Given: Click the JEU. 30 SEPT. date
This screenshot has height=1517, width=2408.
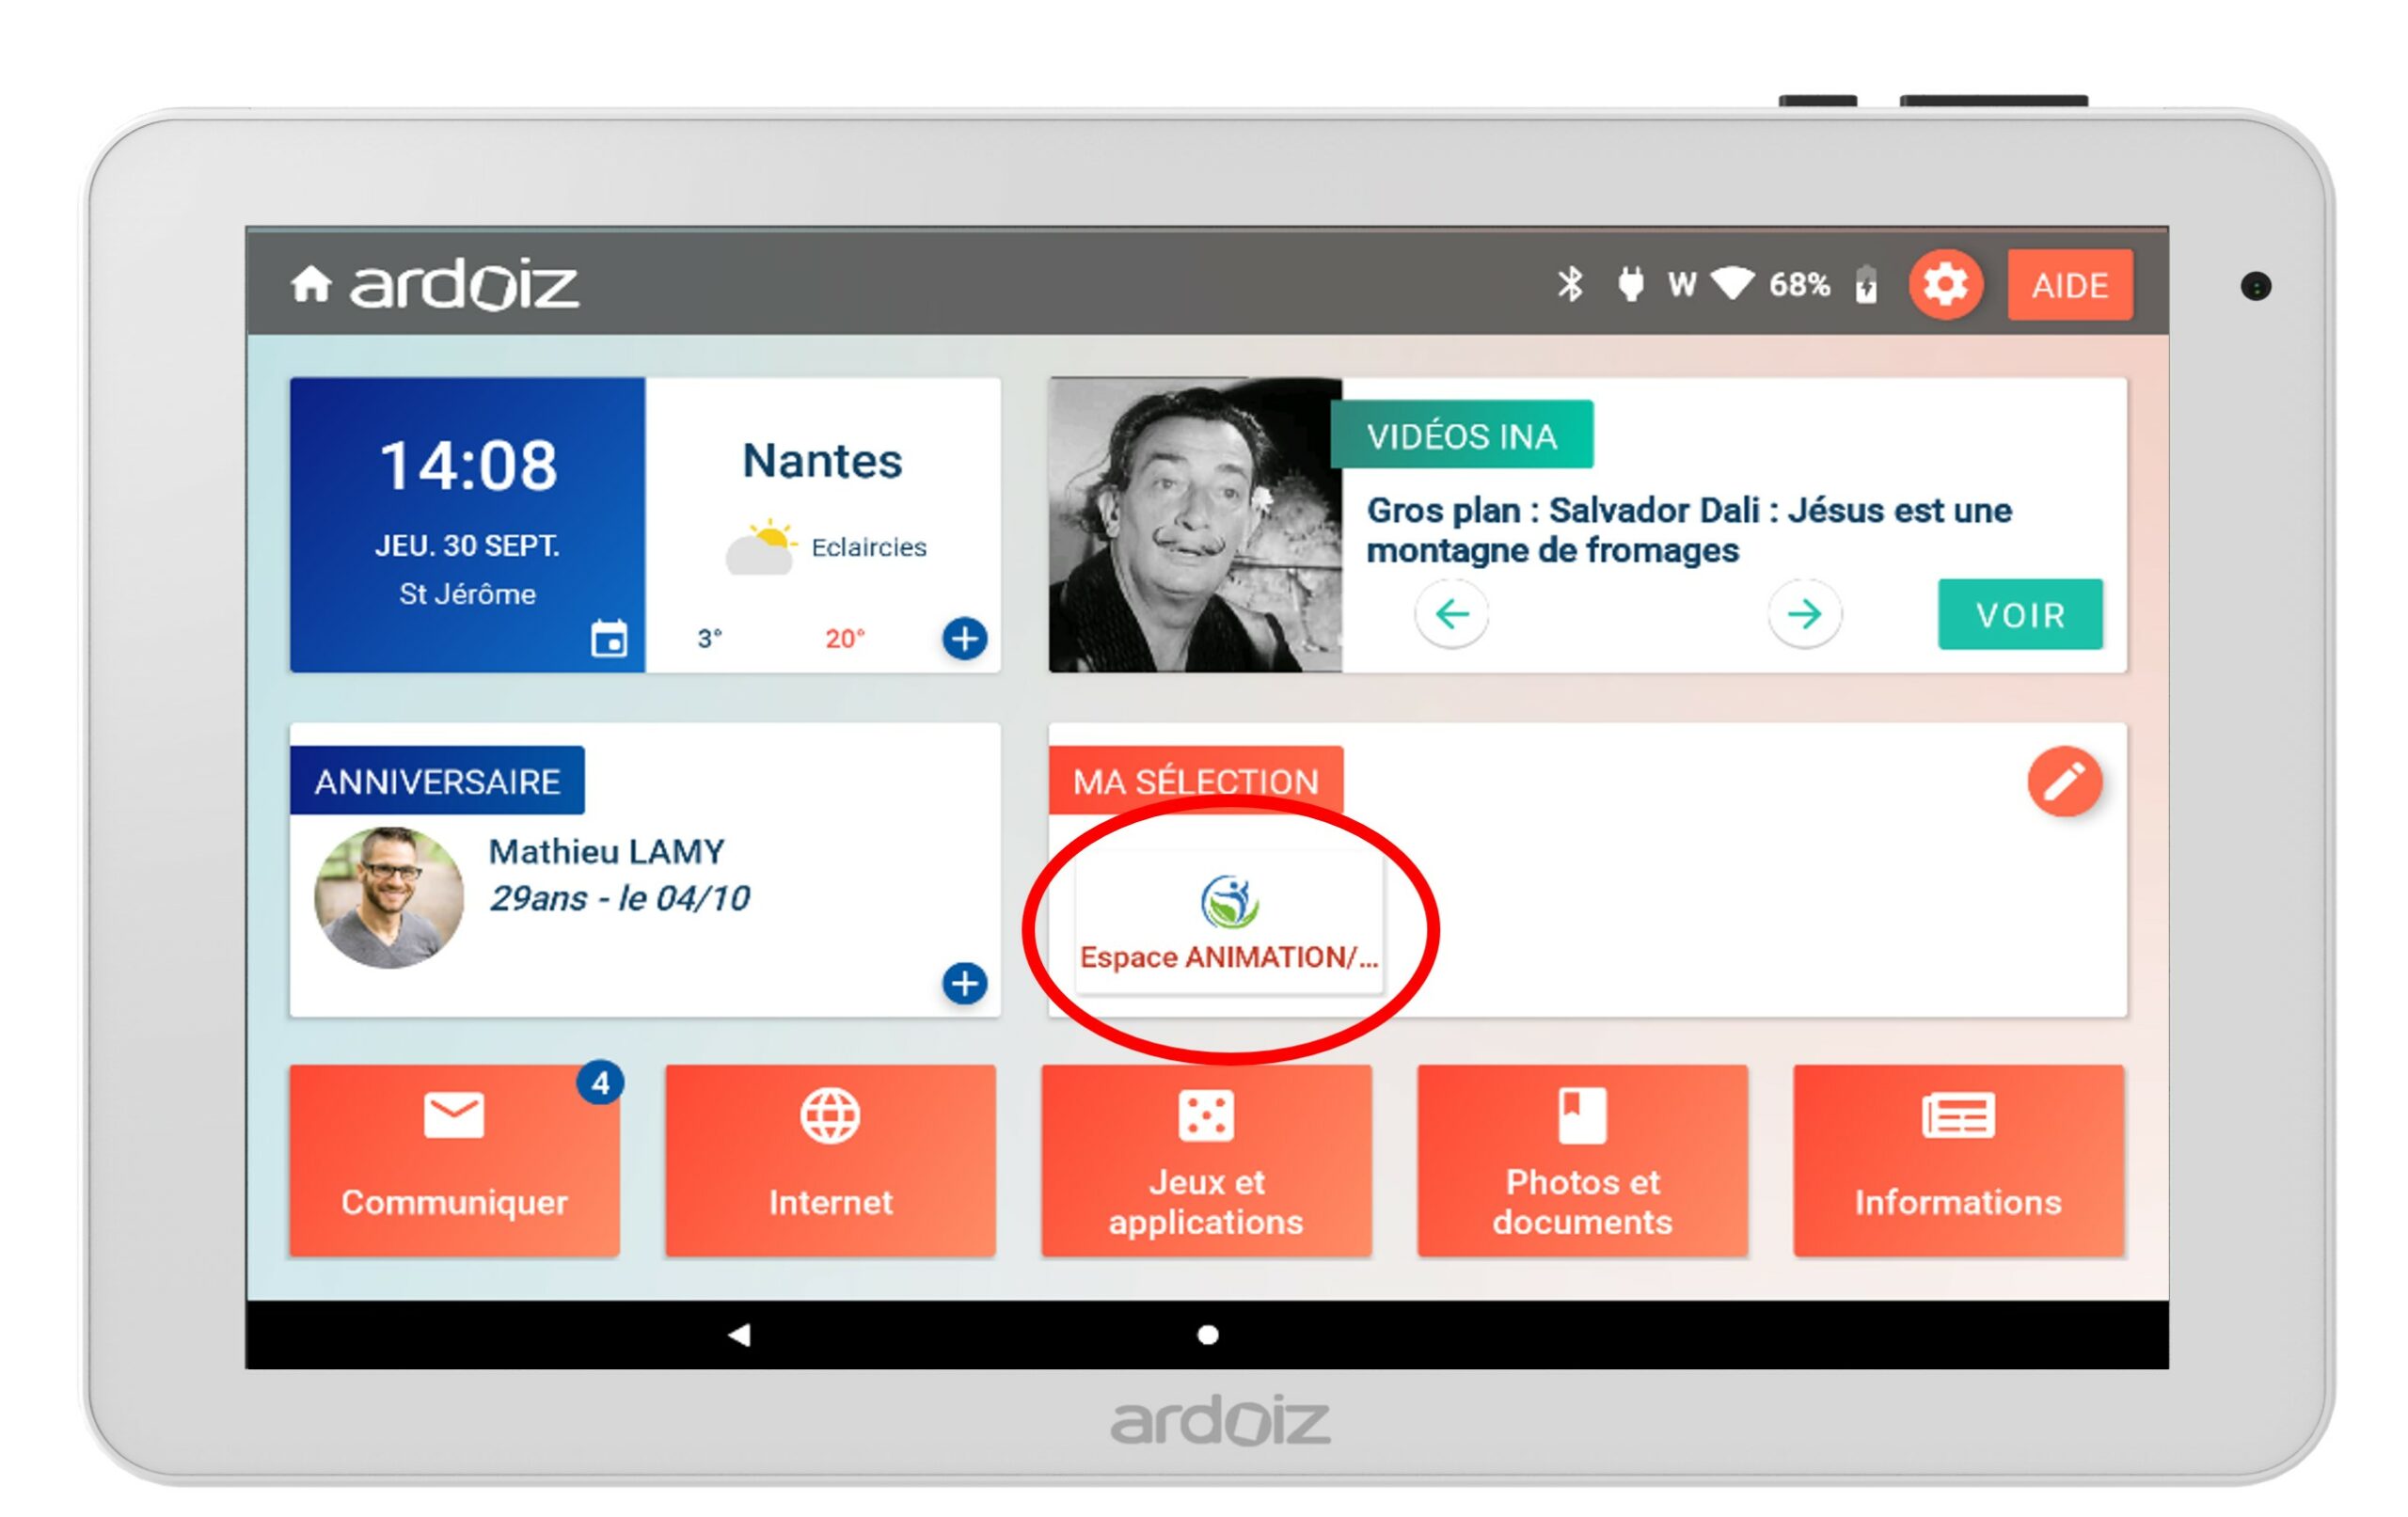Looking at the screenshot, I should (467, 545).
